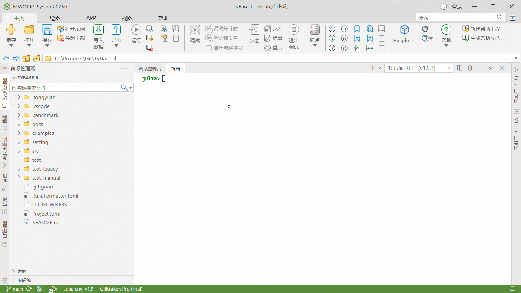Click the 断点 breakpoint list icon
Viewport: 521px width, 293px height.
[x=315, y=30]
